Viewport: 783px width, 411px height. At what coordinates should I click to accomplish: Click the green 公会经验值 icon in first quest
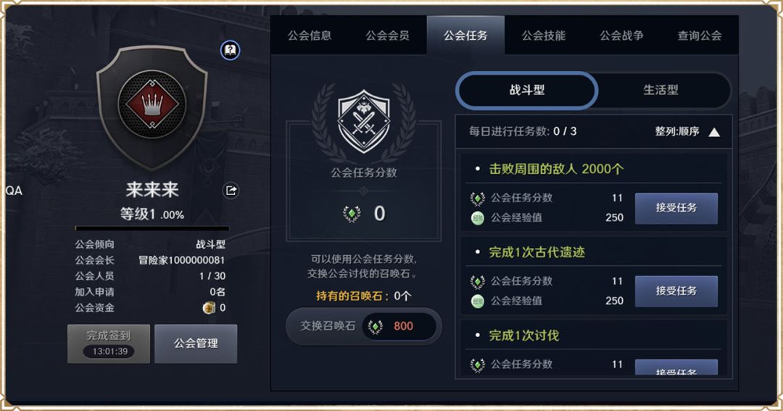[477, 217]
